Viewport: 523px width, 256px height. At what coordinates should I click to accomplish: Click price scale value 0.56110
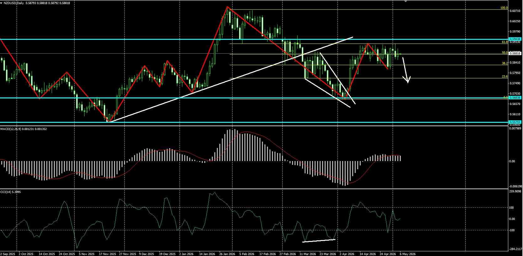pyautogui.click(x=515, y=114)
